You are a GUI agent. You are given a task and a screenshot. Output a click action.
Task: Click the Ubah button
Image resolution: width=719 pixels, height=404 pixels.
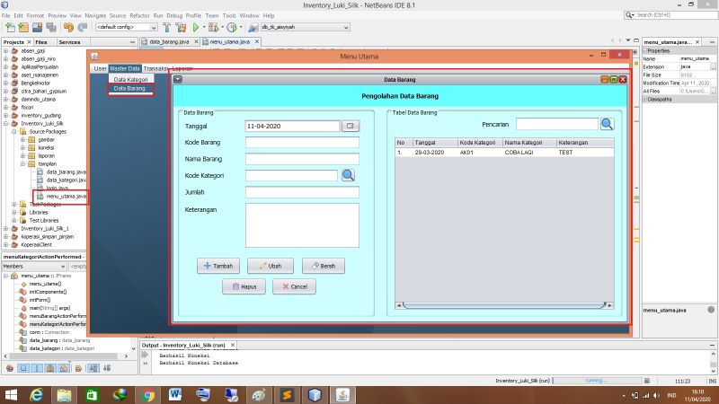tap(271, 266)
